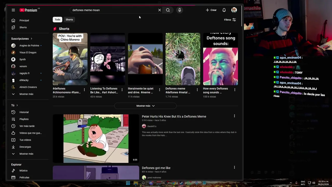Expand the Shorts shelf with Mostrar más
Image resolution: width=332 pixels, height=187 pixels.
(x=145, y=106)
